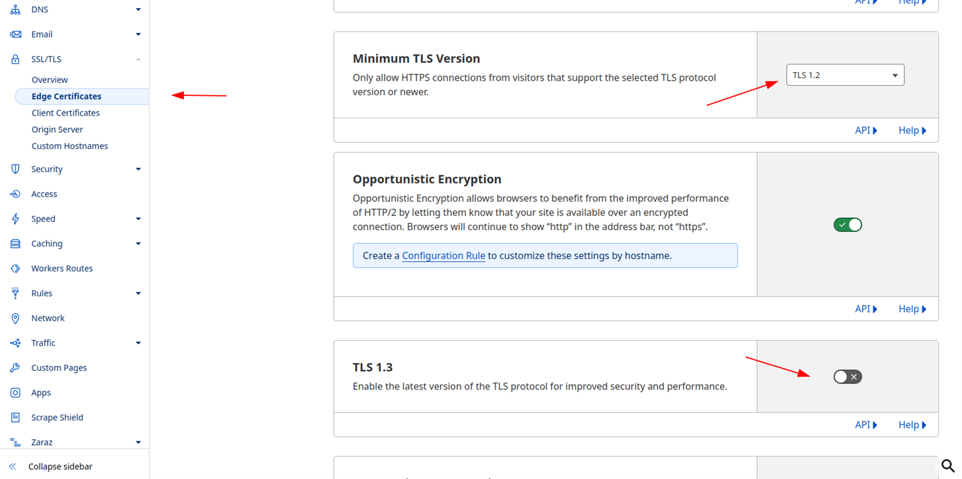
Task: Click the Caching drive icon
Action: click(x=16, y=244)
